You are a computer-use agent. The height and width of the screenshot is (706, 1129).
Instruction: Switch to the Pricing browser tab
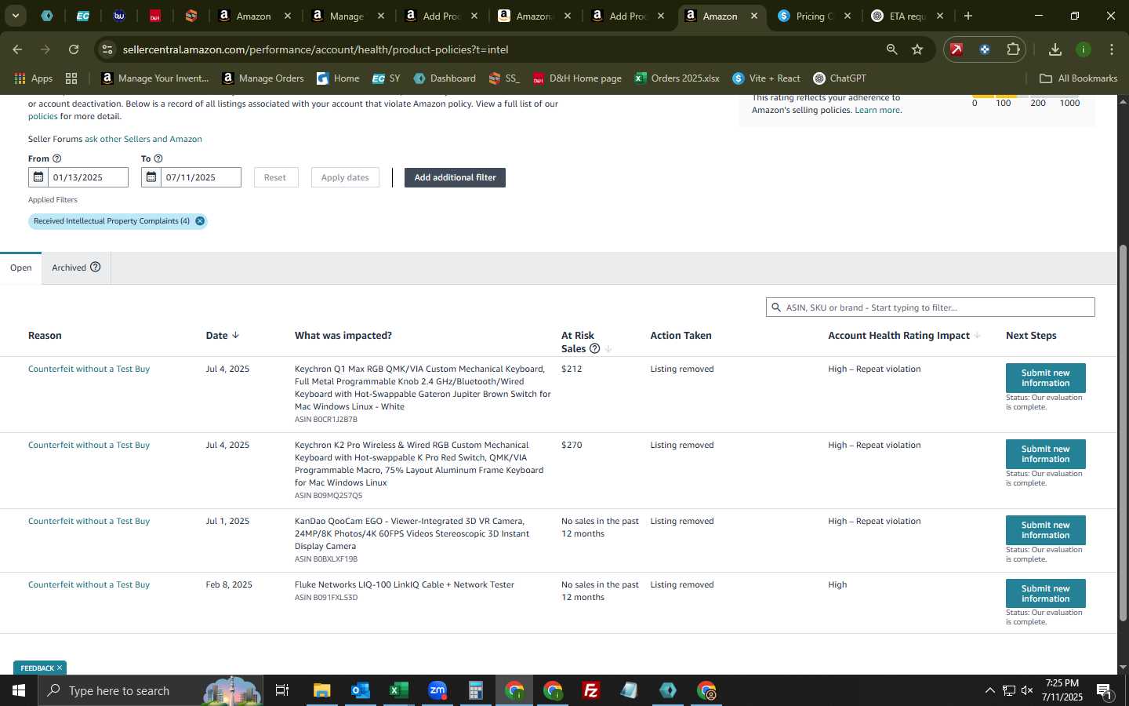(x=815, y=16)
